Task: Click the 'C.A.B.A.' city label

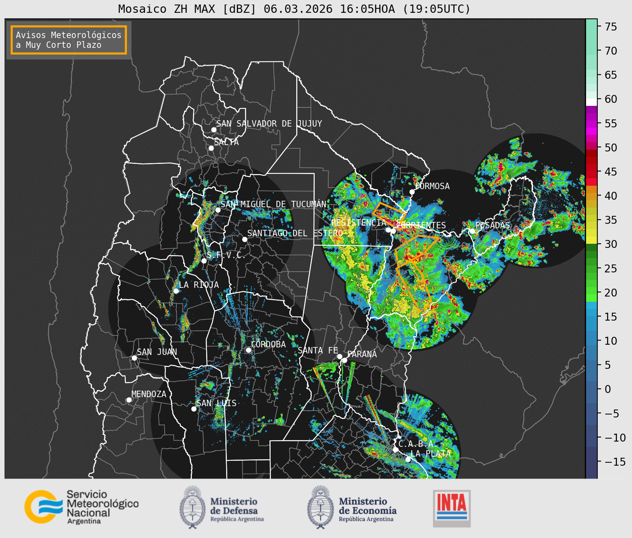Action: 418,444
